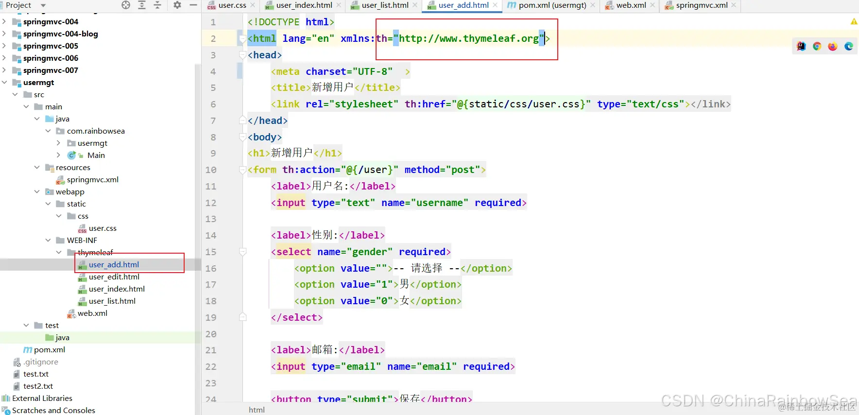
Task: Fold the head tag at line 3
Action: coord(242,55)
